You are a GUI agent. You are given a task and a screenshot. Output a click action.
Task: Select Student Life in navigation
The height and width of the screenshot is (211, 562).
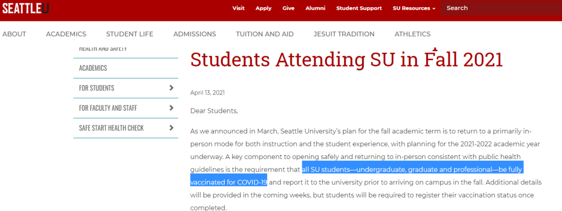(x=130, y=34)
